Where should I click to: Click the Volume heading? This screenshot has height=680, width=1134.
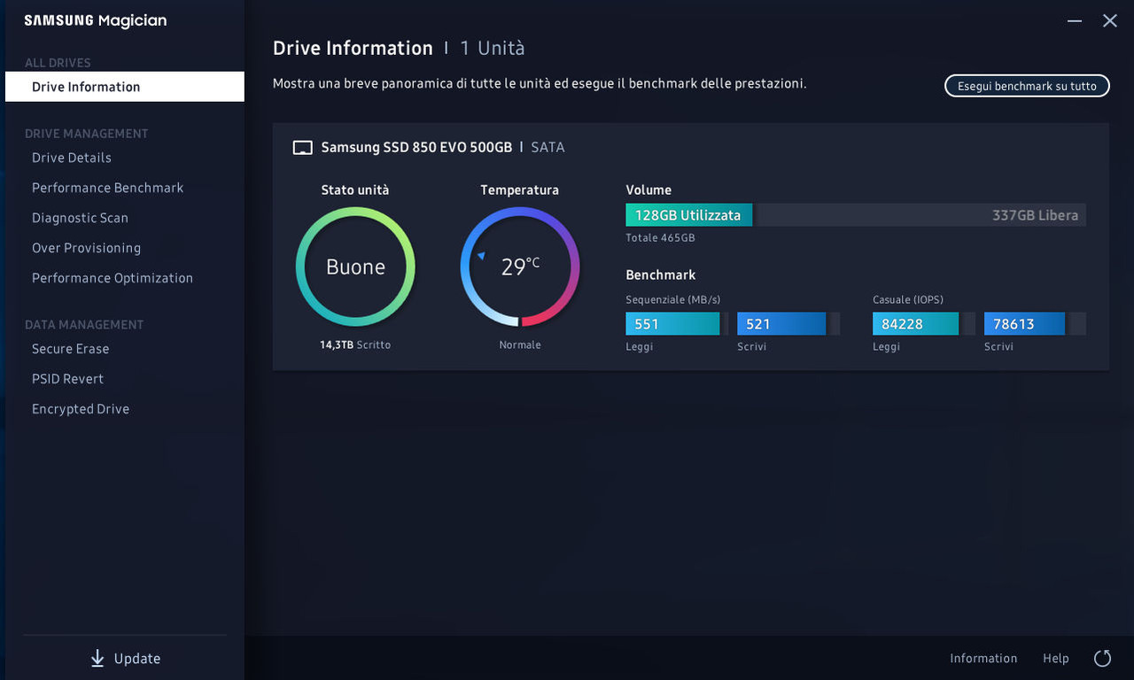(649, 189)
